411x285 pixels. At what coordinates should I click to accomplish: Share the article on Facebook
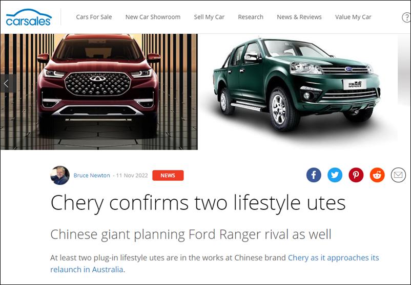tap(314, 175)
